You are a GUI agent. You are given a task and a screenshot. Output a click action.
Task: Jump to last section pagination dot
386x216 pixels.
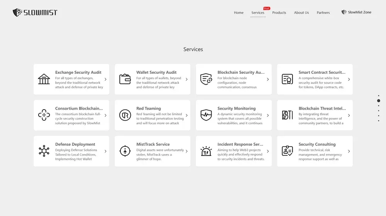pyautogui.click(x=379, y=121)
